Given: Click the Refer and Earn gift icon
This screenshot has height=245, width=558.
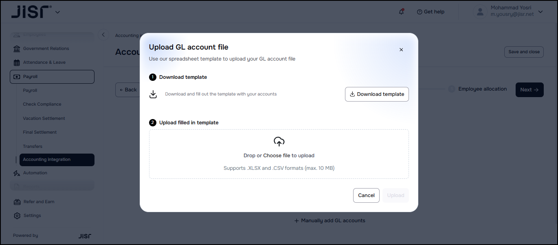Looking at the screenshot, I should pos(17,202).
